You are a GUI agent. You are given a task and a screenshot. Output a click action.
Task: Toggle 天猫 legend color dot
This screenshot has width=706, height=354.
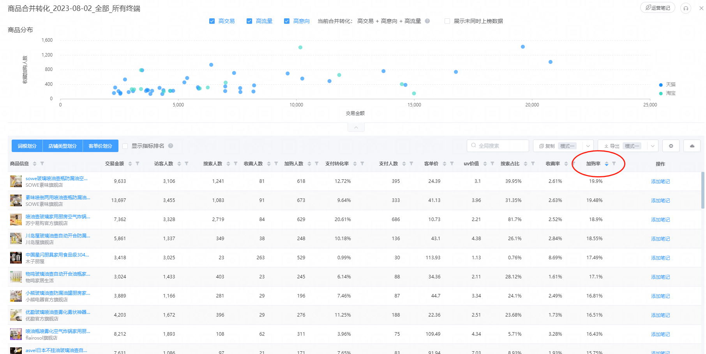(661, 85)
